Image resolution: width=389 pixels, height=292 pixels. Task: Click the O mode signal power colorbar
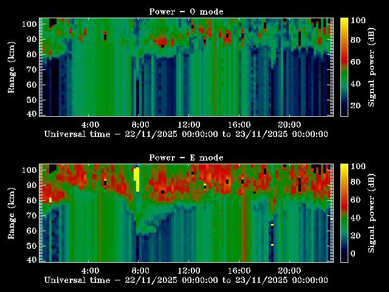click(344, 67)
